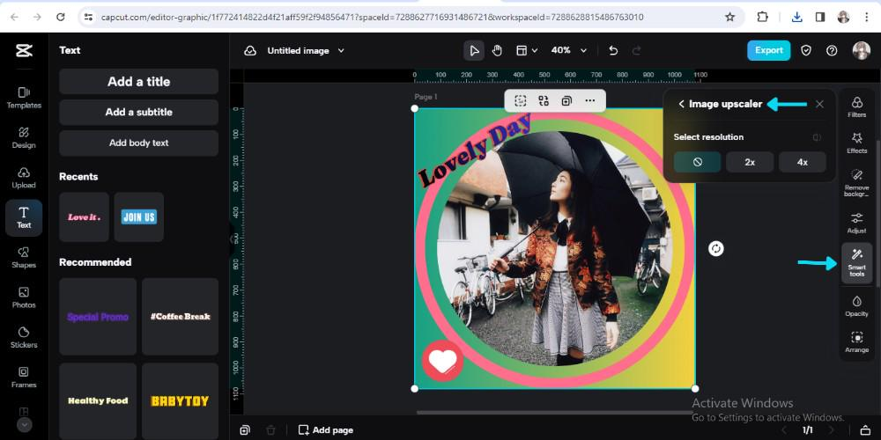Choose the 'Special Promo' text preset
This screenshot has height=440, width=881.
(98, 317)
